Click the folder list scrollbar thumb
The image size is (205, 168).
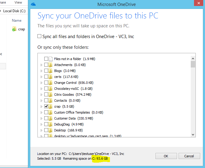(x=193, y=64)
